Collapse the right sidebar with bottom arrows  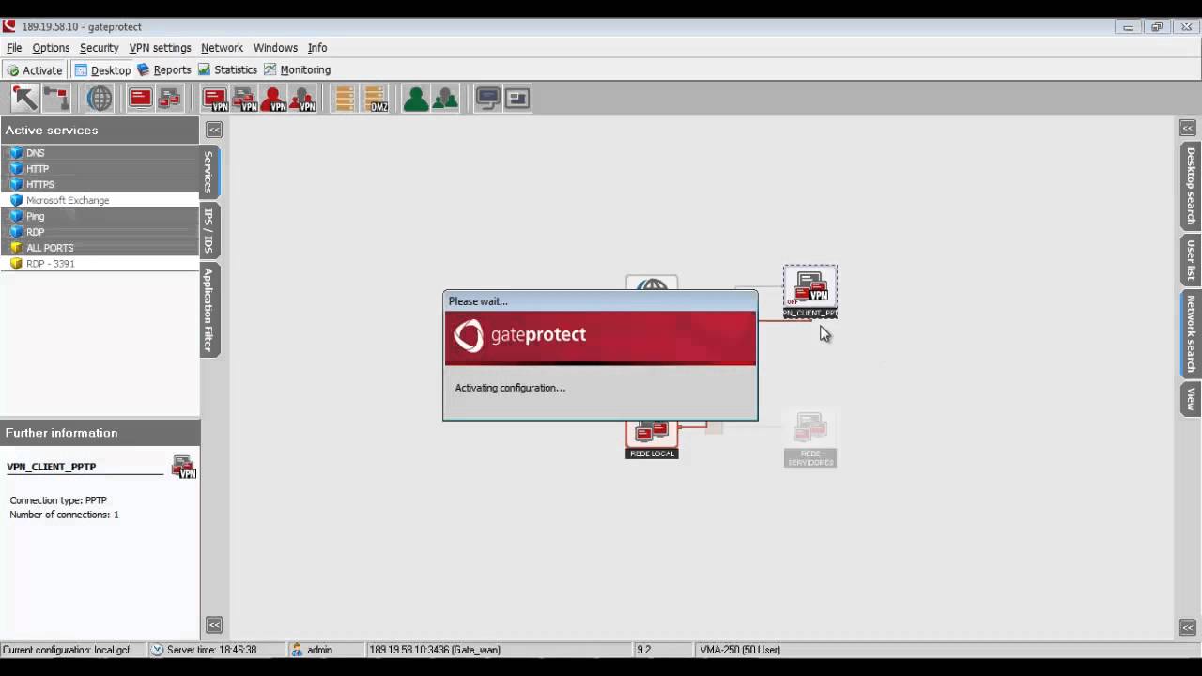(x=1188, y=627)
